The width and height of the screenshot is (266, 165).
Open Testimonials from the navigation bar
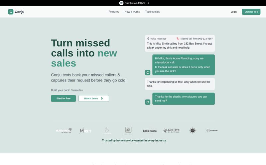coord(153,12)
